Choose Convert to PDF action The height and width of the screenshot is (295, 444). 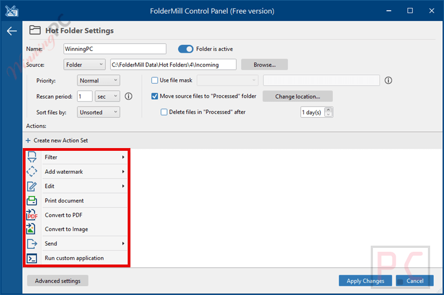(x=77, y=215)
